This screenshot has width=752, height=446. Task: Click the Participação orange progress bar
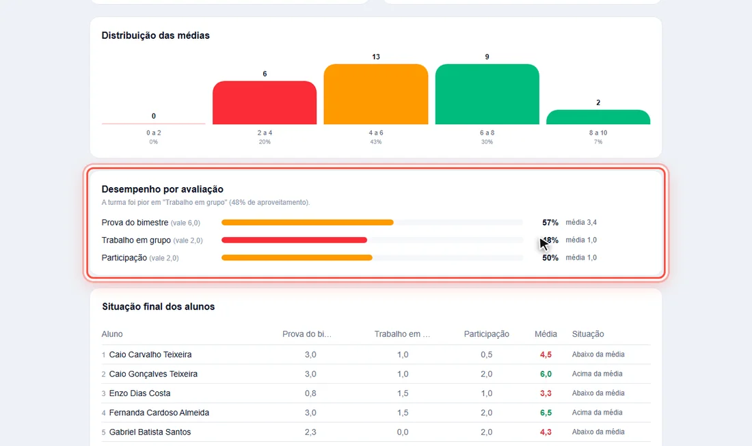click(297, 257)
